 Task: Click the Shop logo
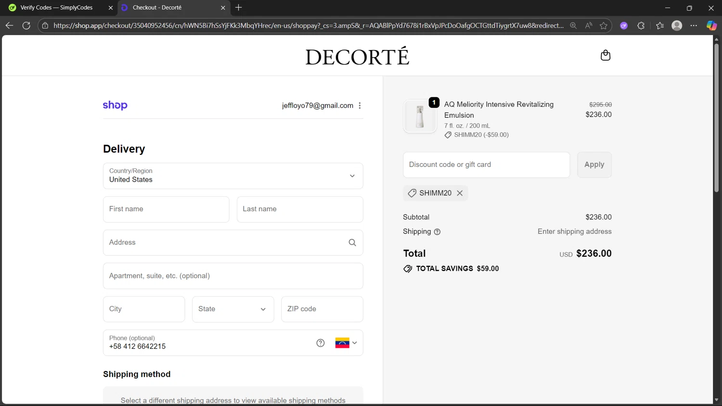click(x=115, y=105)
